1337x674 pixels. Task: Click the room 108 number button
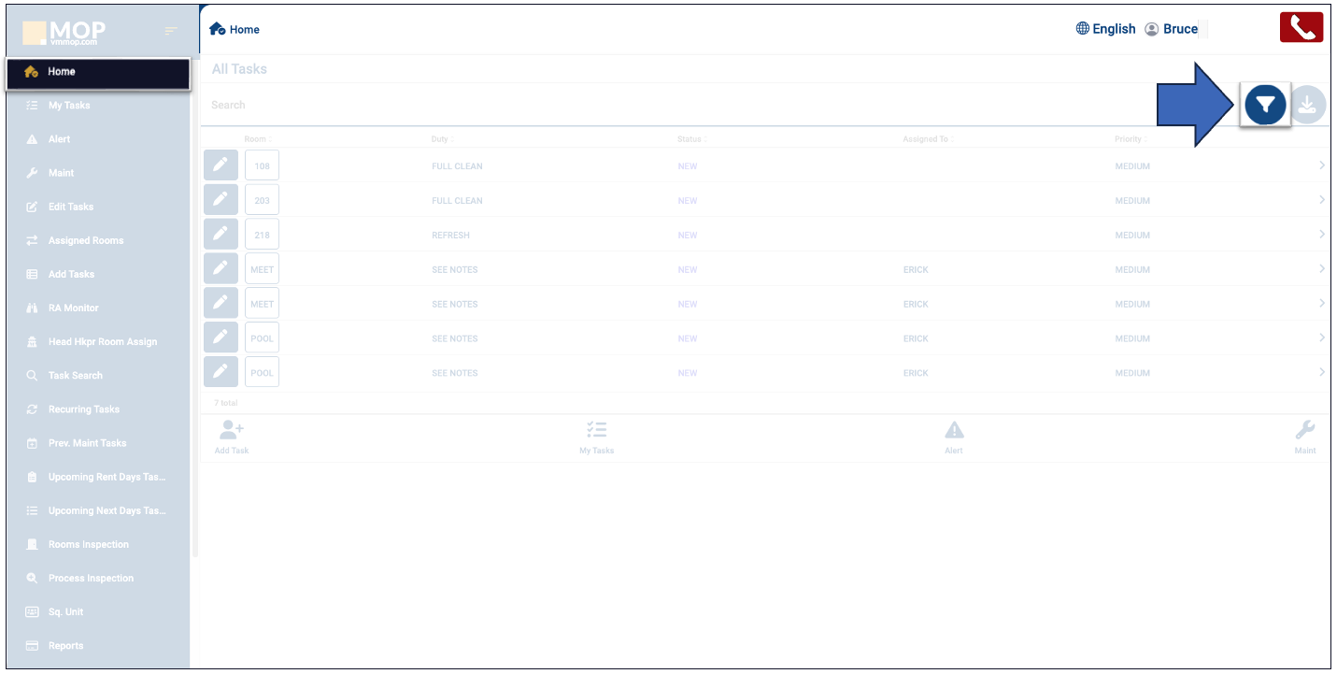pyautogui.click(x=262, y=166)
